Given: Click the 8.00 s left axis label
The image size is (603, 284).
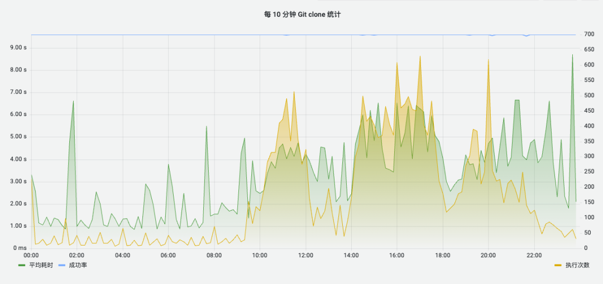Looking at the screenshot, I should [19, 70].
